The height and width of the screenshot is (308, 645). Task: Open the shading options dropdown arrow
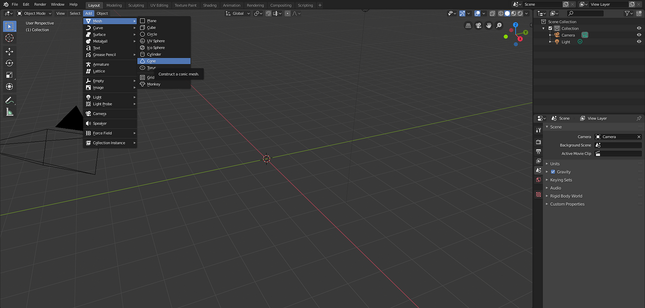tap(525, 14)
